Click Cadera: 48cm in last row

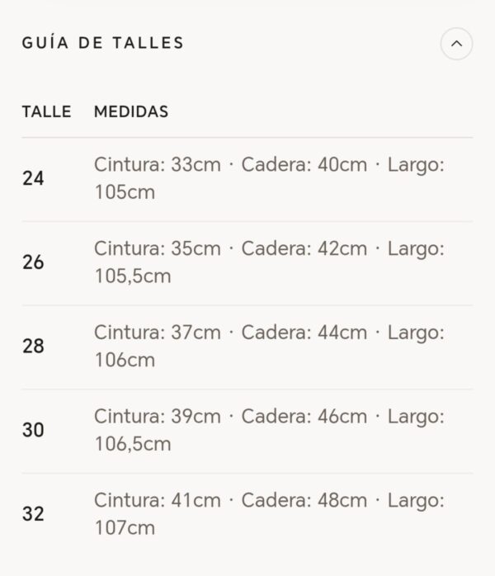[x=304, y=500]
